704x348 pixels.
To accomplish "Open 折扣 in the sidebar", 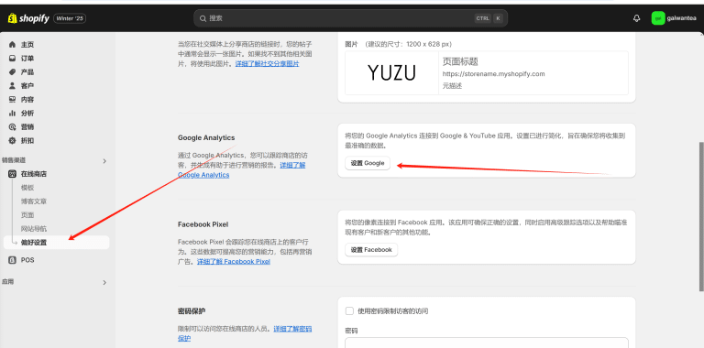I will pos(27,140).
